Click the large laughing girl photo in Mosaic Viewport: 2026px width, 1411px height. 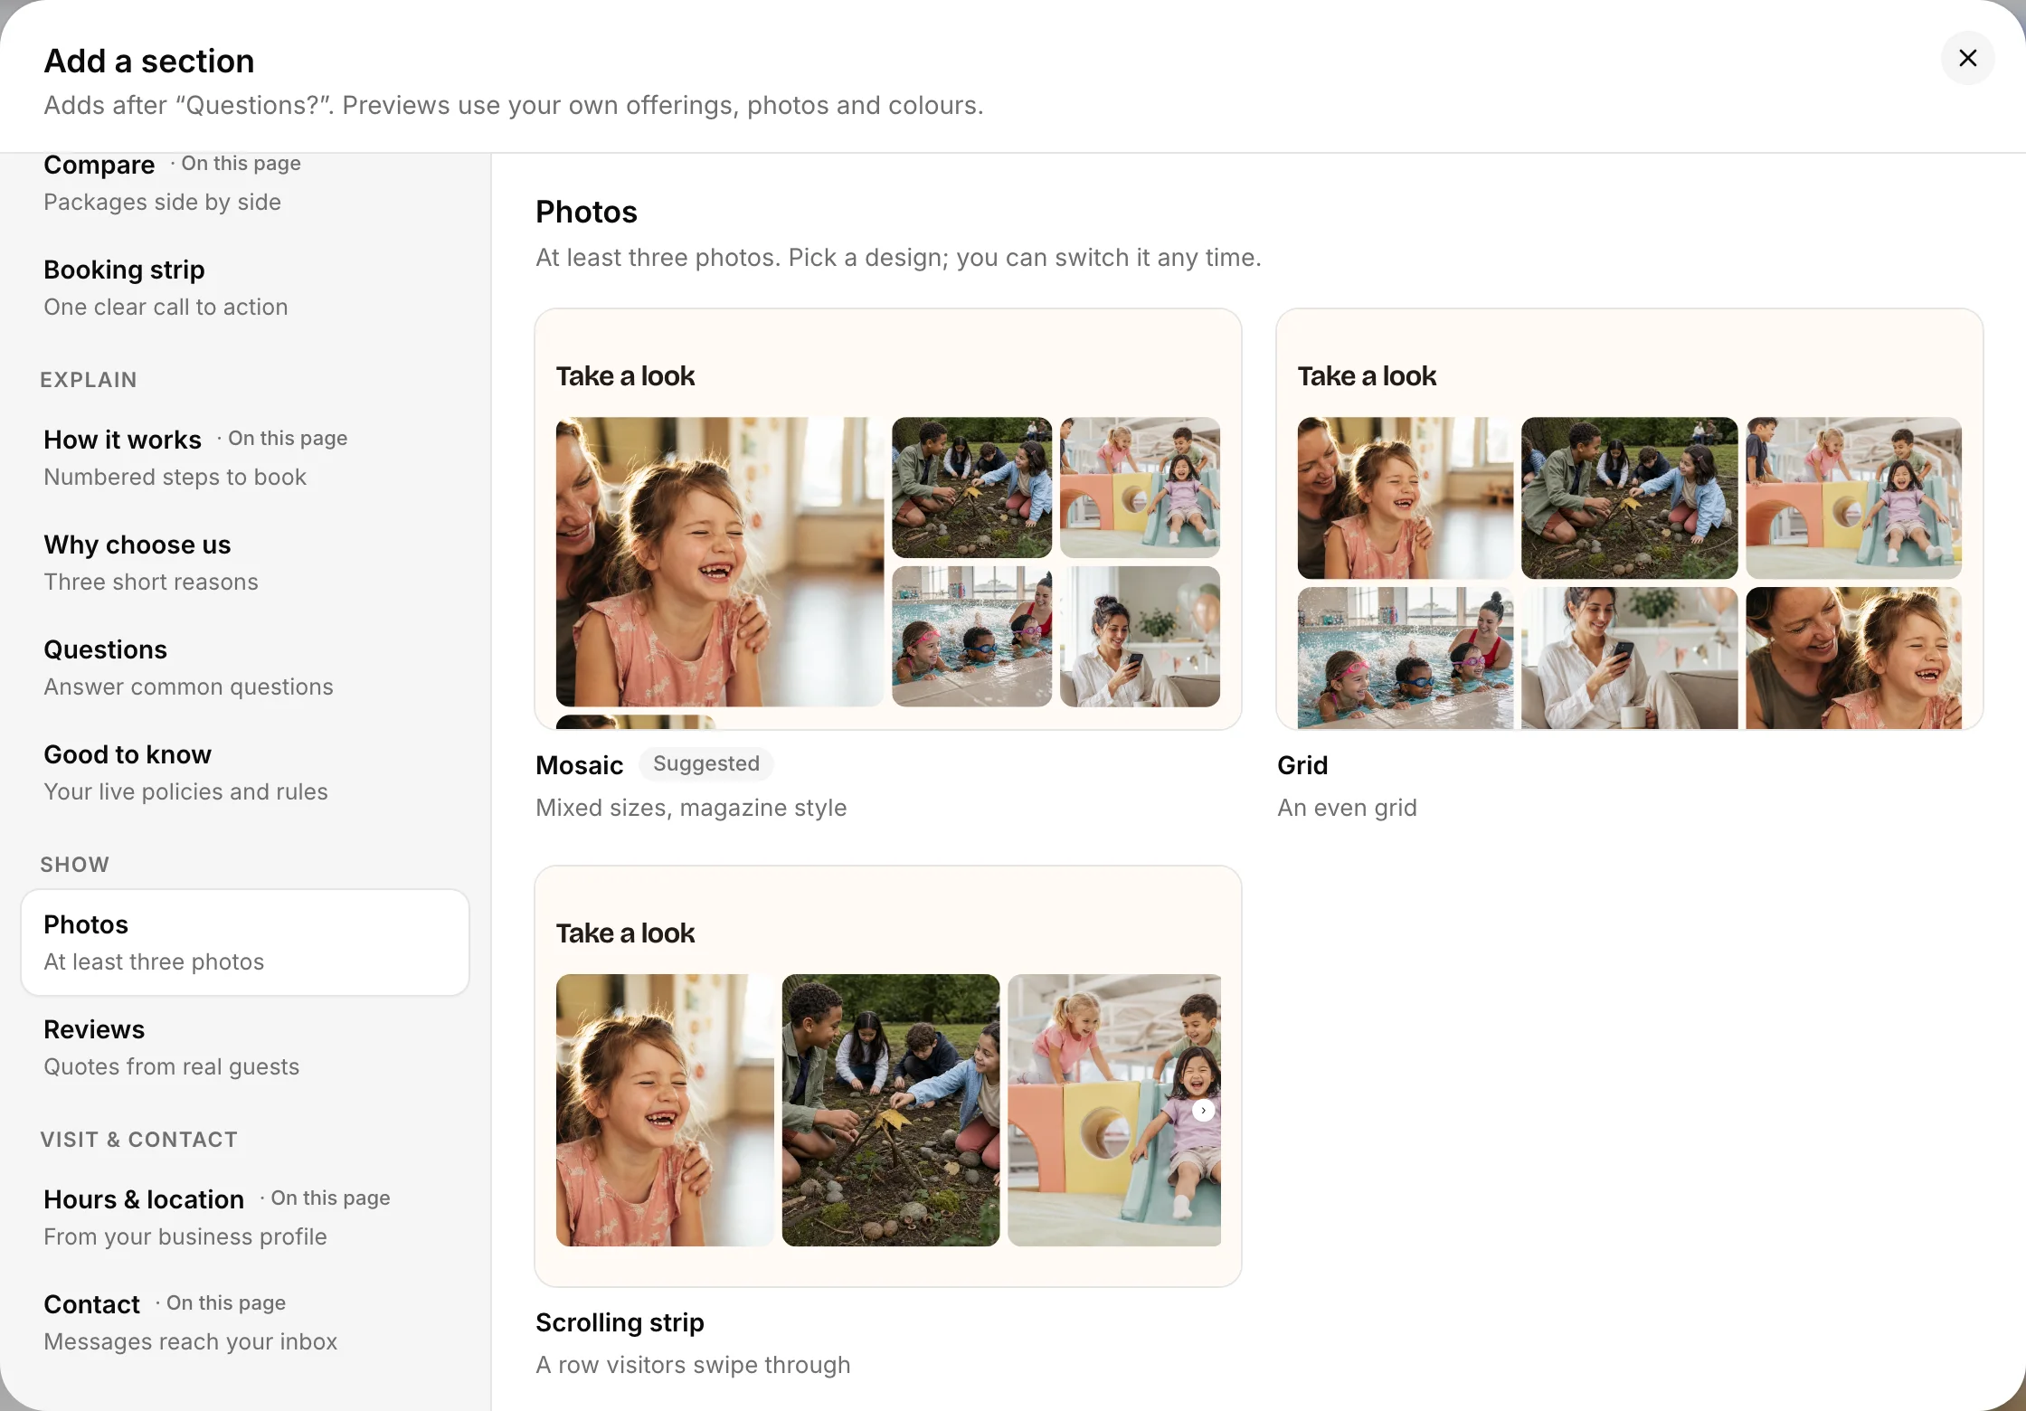[720, 562]
